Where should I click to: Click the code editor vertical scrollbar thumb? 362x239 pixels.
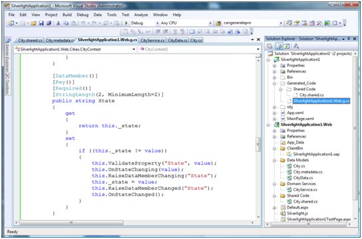[x=258, y=144]
